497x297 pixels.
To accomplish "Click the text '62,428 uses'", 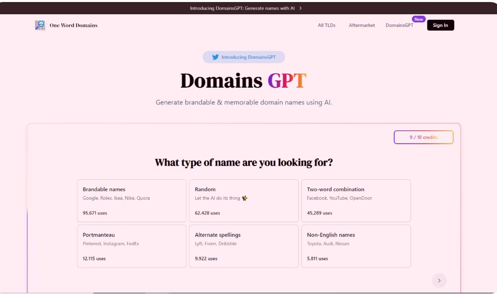I will coord(207,213).
